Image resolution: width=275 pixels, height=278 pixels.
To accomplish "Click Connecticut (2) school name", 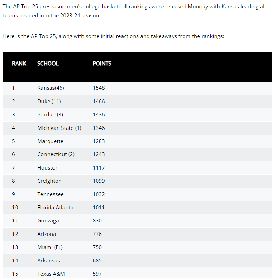I will [56, 154].
